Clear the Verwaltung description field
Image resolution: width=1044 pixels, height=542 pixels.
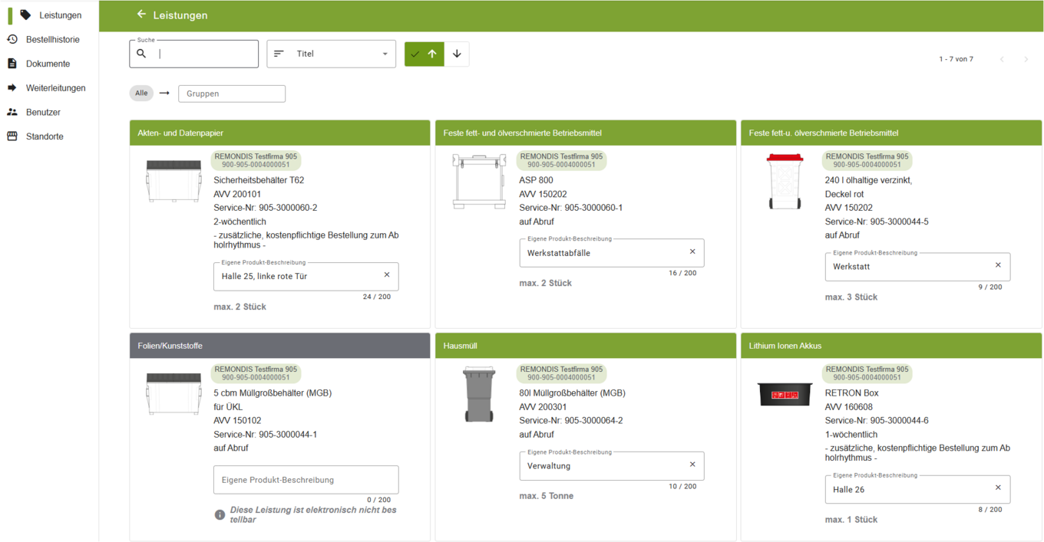point(692,465)
